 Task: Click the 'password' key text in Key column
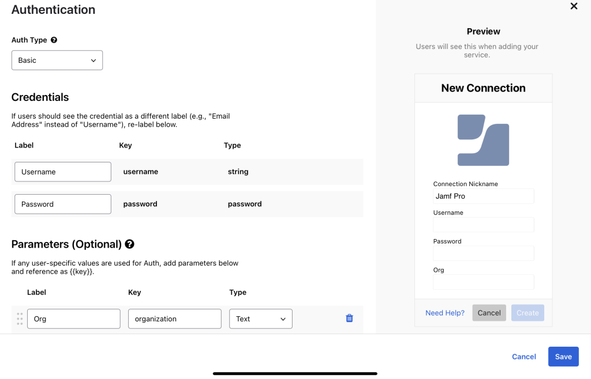pos(140,204)
